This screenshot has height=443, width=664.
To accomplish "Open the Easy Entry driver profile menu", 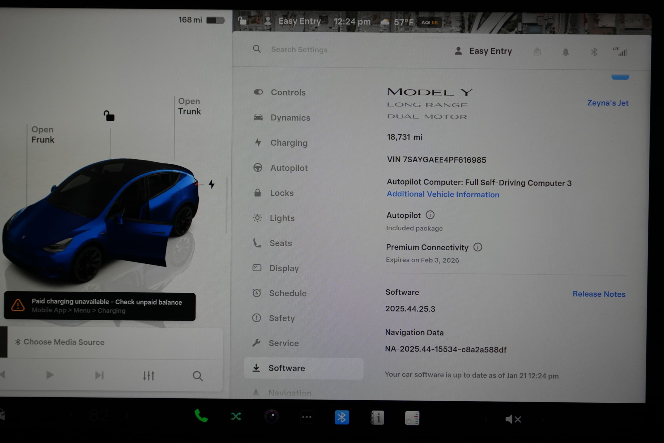I will (484, 51).
